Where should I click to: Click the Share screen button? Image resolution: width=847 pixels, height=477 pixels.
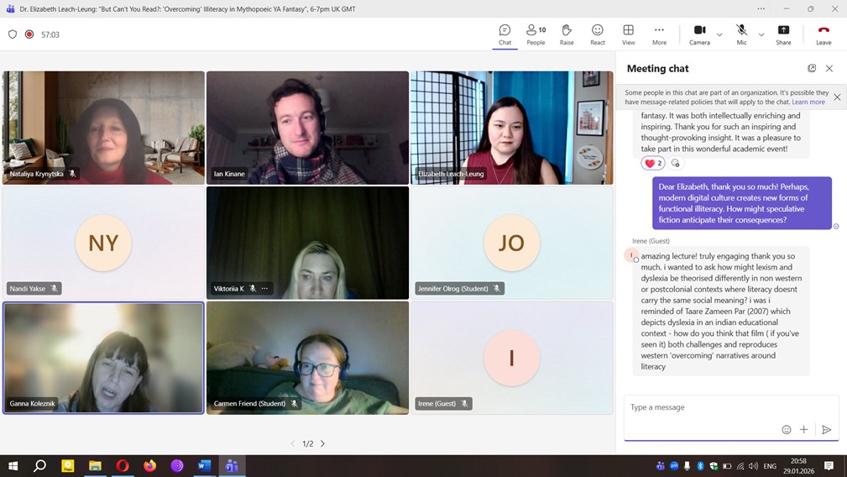(782, 34)
